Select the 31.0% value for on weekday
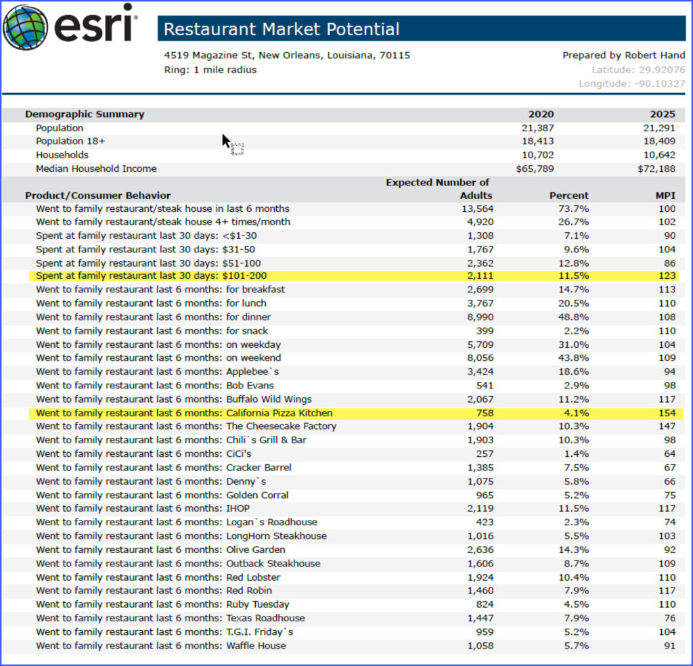 (573, 345)
